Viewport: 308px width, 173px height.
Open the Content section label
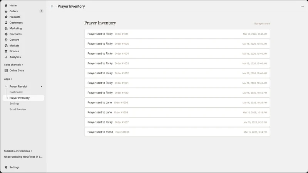[14, 40]
